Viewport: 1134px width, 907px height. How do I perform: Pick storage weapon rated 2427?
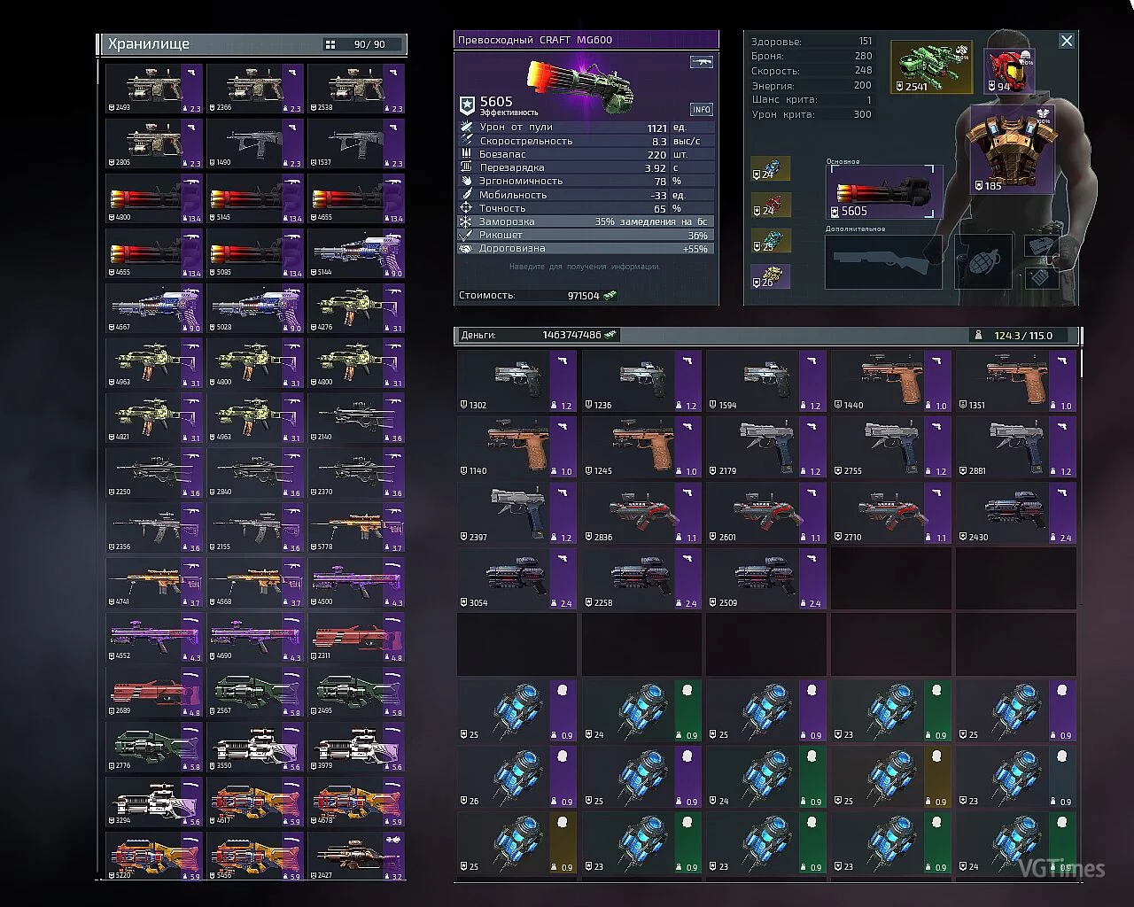(356, 857)
